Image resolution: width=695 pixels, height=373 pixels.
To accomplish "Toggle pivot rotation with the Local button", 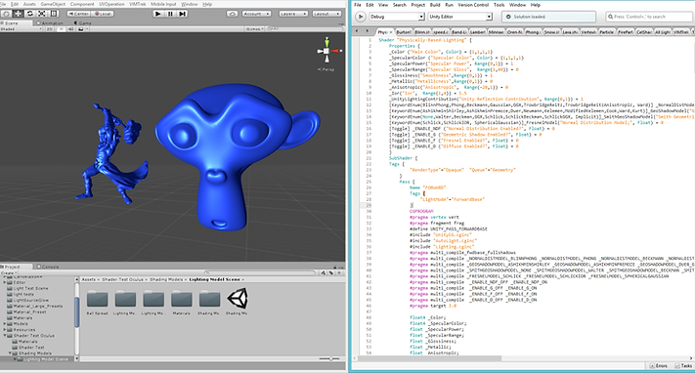I will tap(103, 14).
